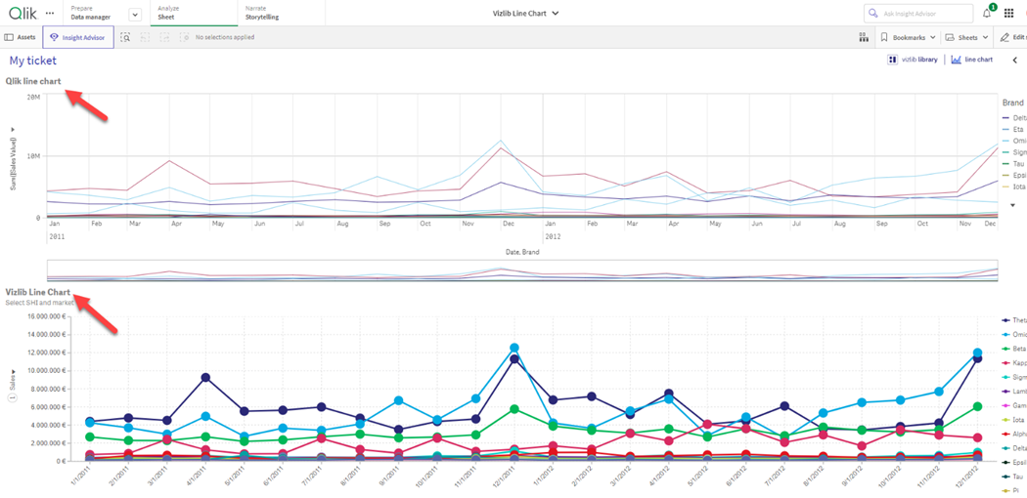Viewport: 1027px width, 498px height.
Task: Click the 12/1/2011 x-axis date label
Action: coord(504,476)
